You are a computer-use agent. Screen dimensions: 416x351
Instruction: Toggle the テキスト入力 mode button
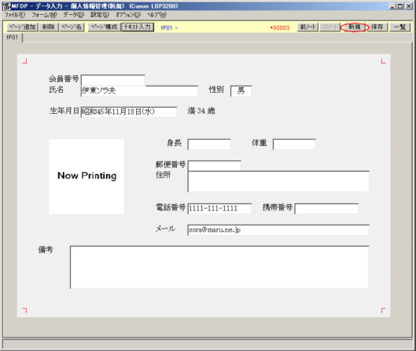click(x=137, y=27)
